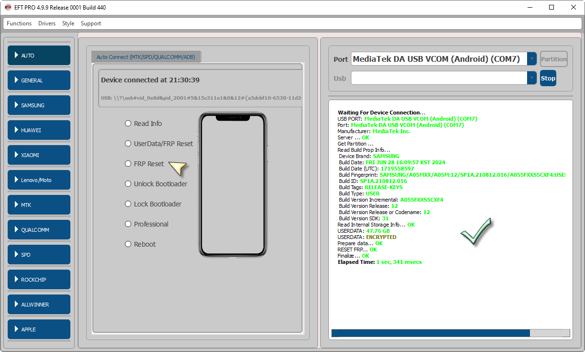The width and height of the screenshot is (585, 352).
Task: Expand the HUAWEI sidebar section
Action: [x=39, y=130]
